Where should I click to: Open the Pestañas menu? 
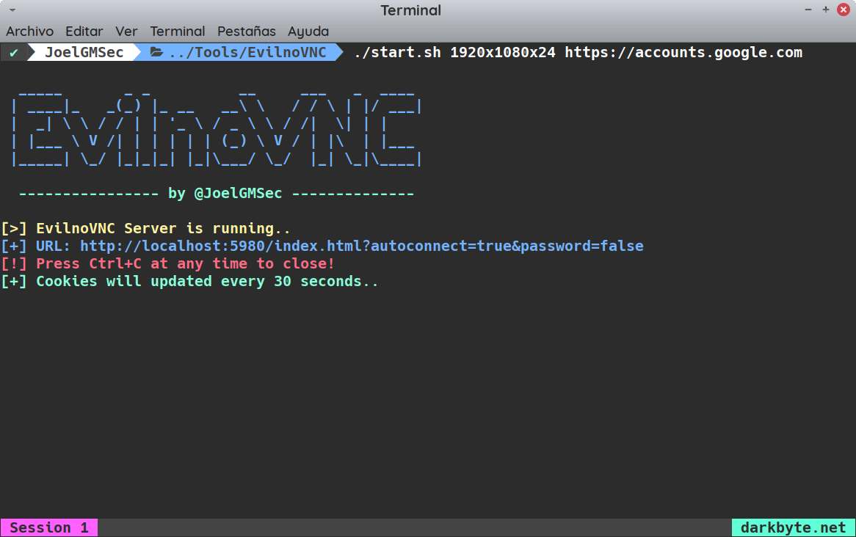click(x=246, y=31)
